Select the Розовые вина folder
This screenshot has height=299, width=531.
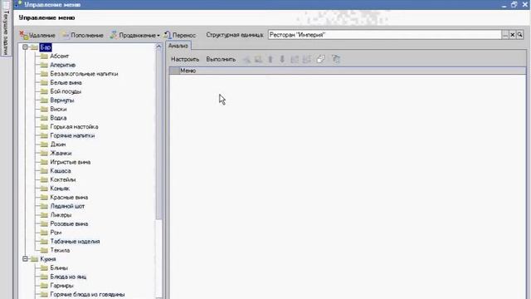[69, 223]
